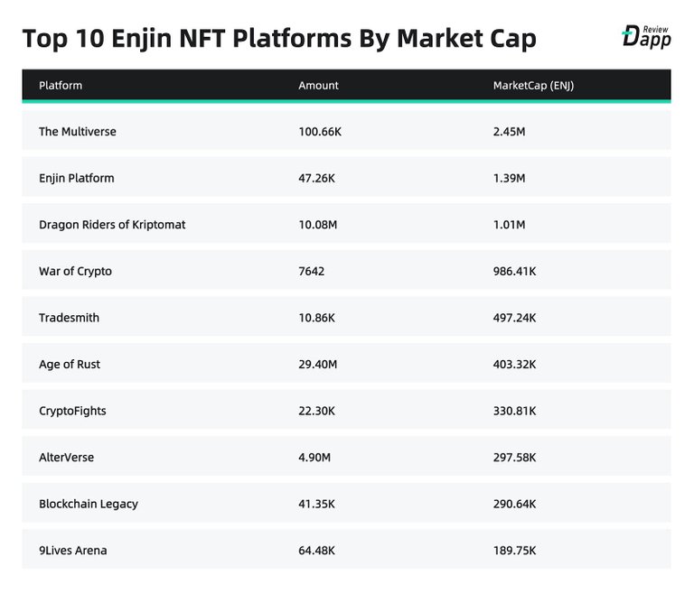Click the 986.41K market cap value
The height and width of the screenshot is (594, 694).
coord(515,271)
